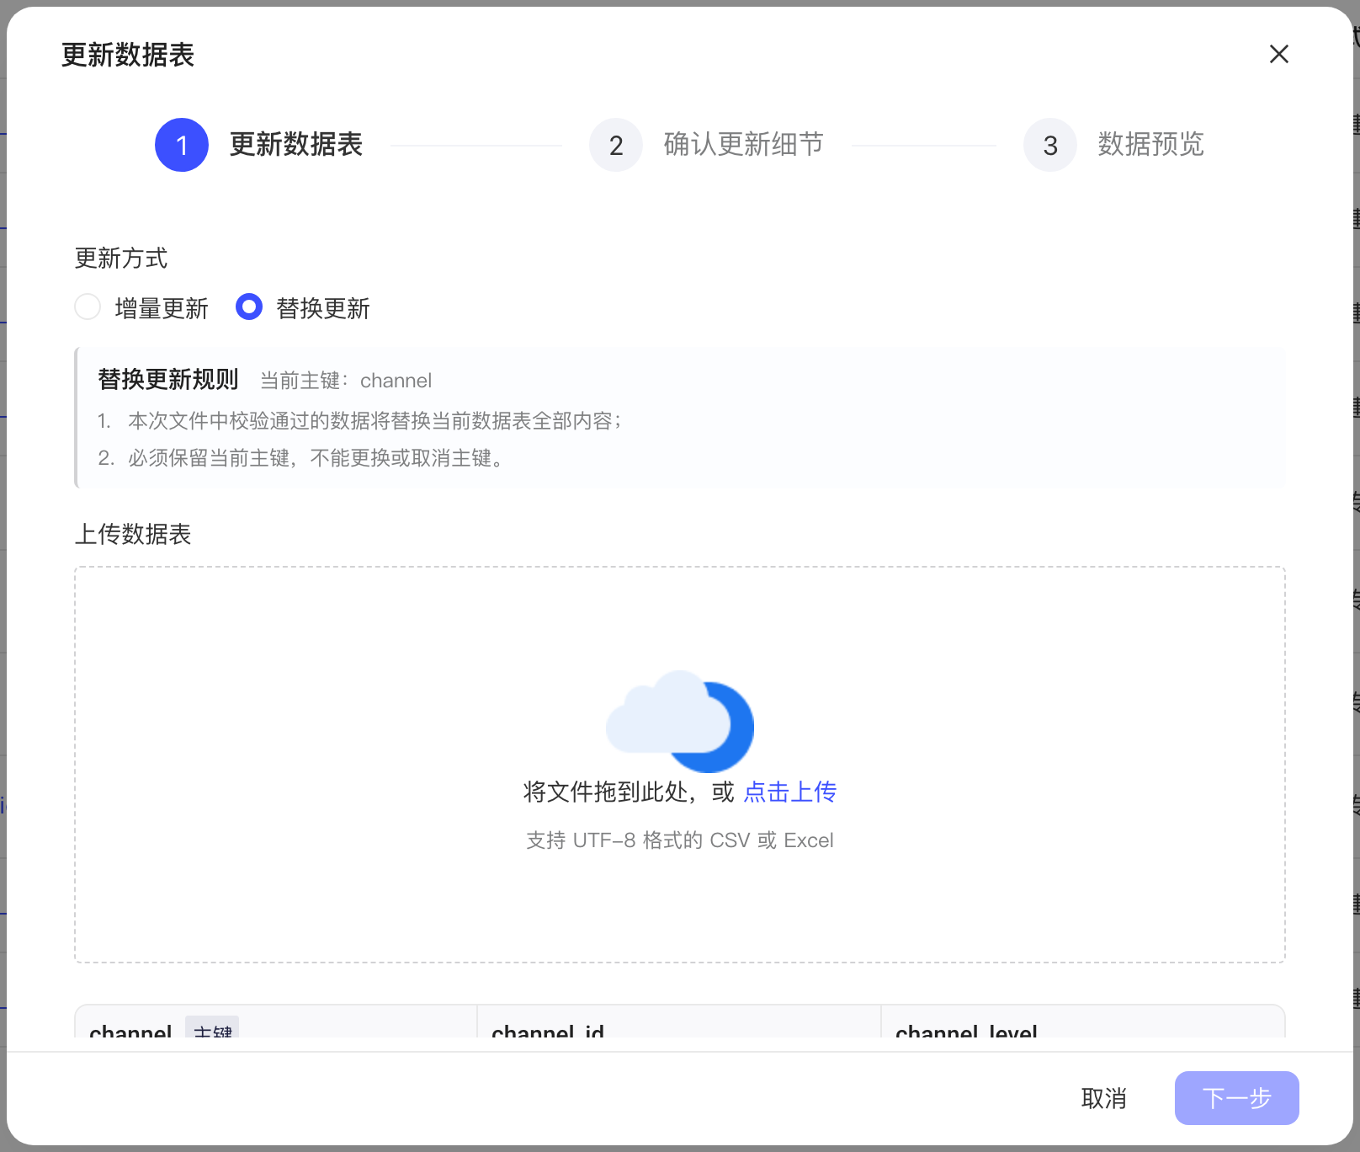Click the 支持 UTF-8 格式的 CSV 或 Excel hint

(680, 840)
